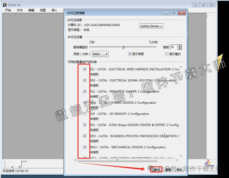The height and width of the screenshot is (178, 229).
Task: Open the 视图 menu
Action: 42,10
